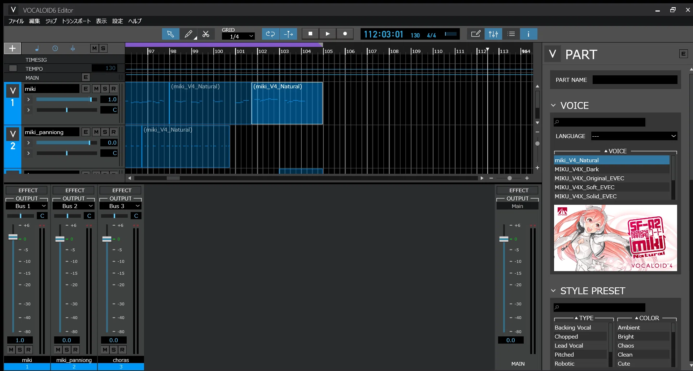The height and width of the screenshot is (371, 693).
Task: Click the V icon of track 1
Action: point(13,91)
